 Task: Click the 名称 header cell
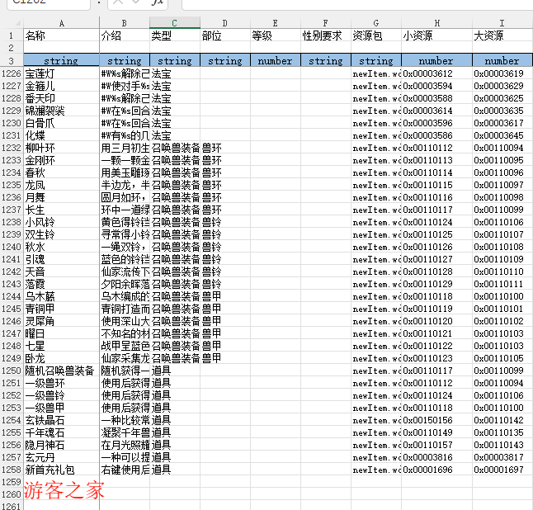[61, 35]
